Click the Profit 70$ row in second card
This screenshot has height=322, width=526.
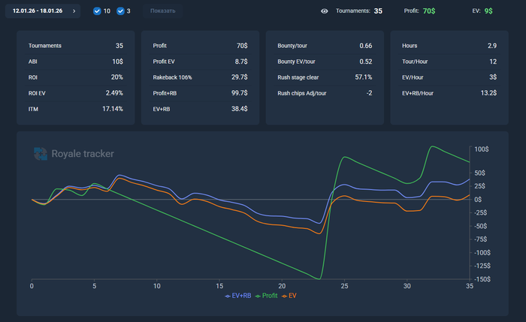[x=201, y=46]
